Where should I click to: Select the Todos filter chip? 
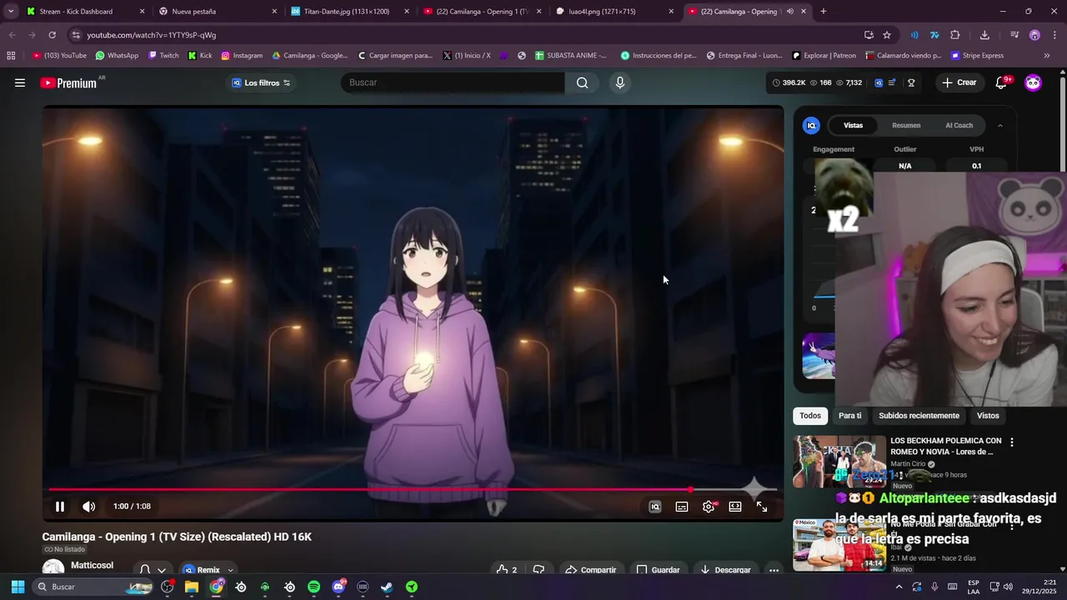pyautogui.click(x=810, y=415)
